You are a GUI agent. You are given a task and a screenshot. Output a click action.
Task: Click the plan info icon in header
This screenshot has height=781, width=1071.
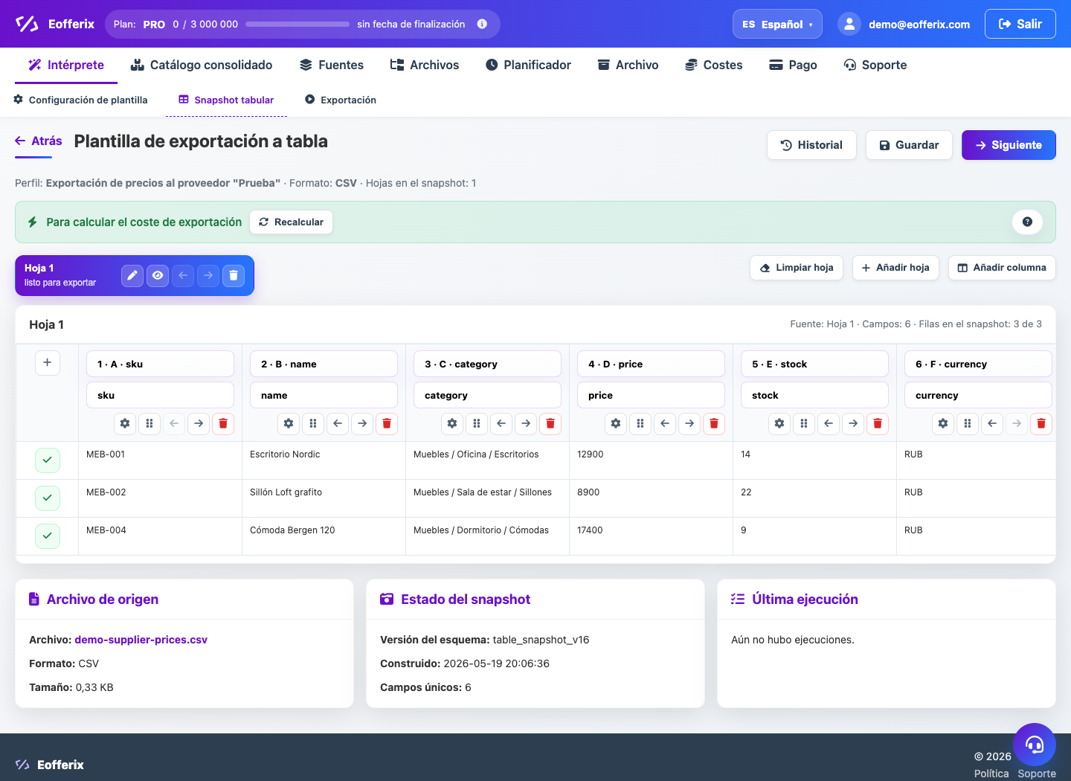[x=482, y=24]
